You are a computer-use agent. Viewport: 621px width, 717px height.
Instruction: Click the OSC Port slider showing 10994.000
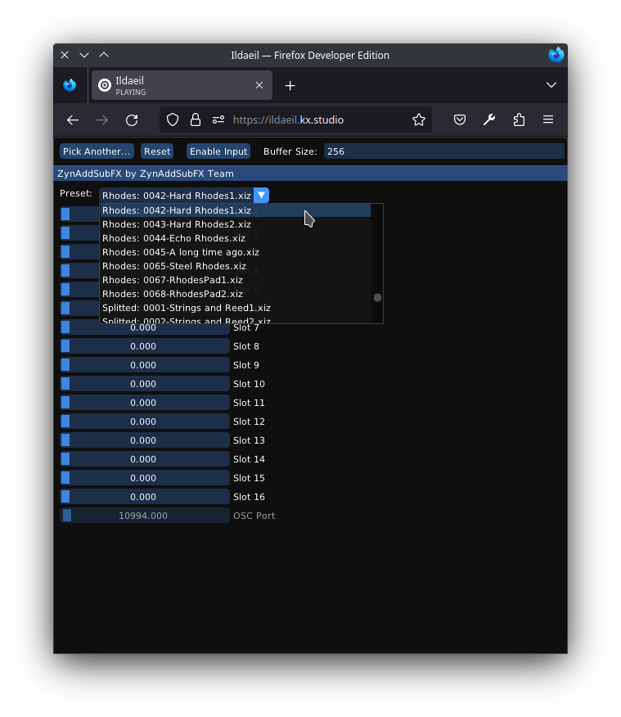point(144,516)
